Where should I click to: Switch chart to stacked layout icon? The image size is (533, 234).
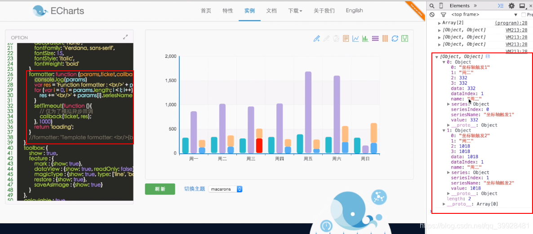click(x=375, y=38)
